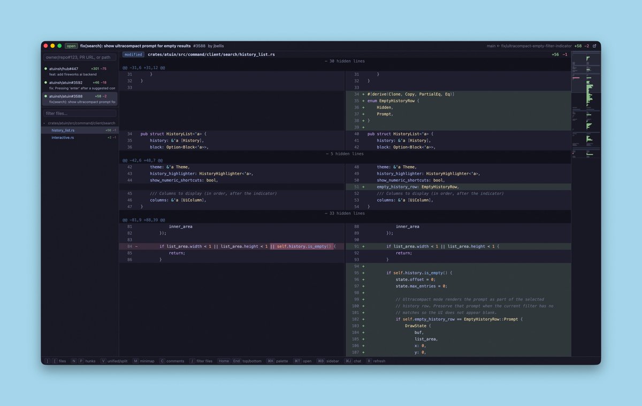Screen dimensions: 642x406
Task: Click line 40 'pub struct HistoryList' on right pane
Action: (x=458, y=134)
